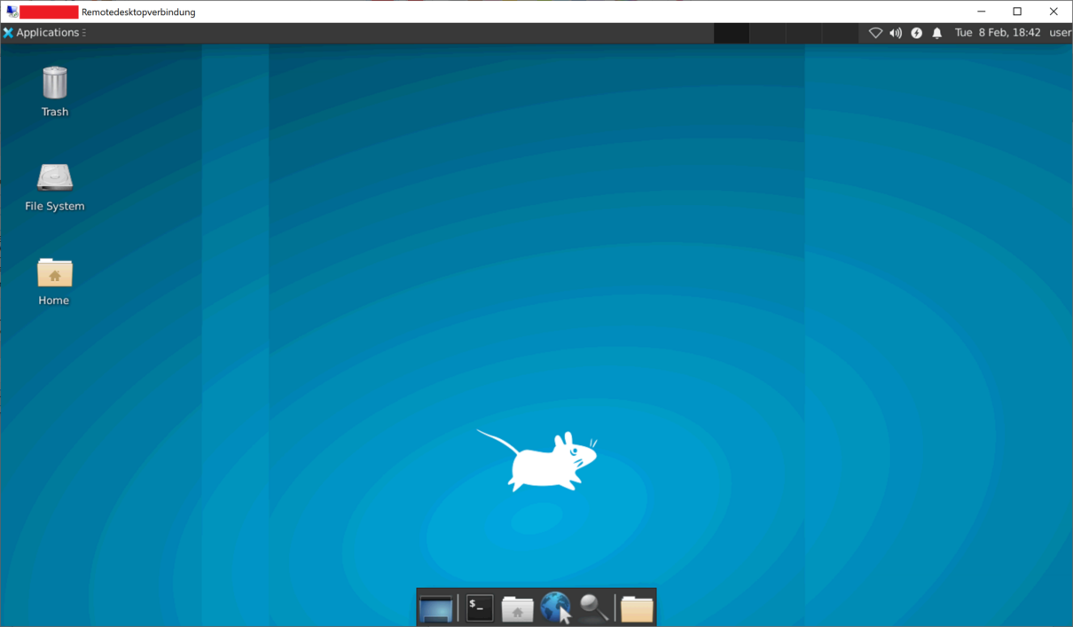Open the grey home File Manager dock icon
The height and width of the screenshot is (627, 1073).
517,608
